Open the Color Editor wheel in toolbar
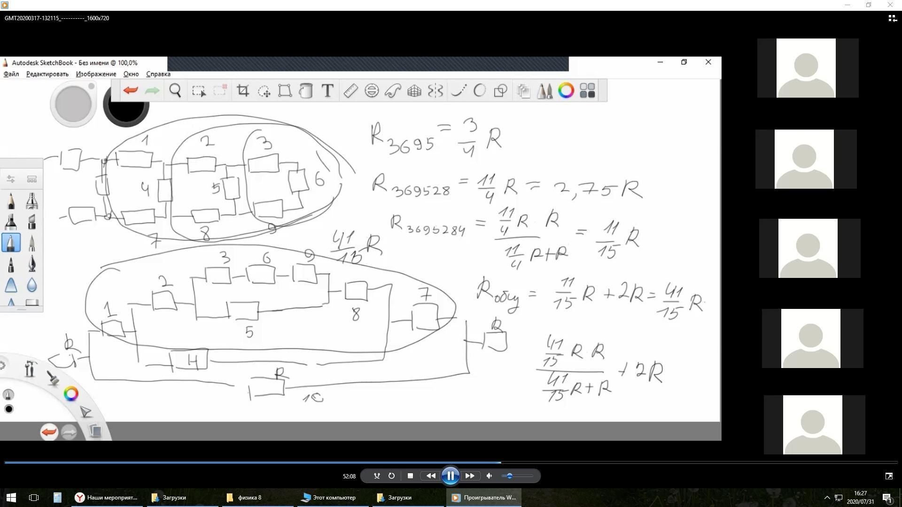 click(566, 90)
